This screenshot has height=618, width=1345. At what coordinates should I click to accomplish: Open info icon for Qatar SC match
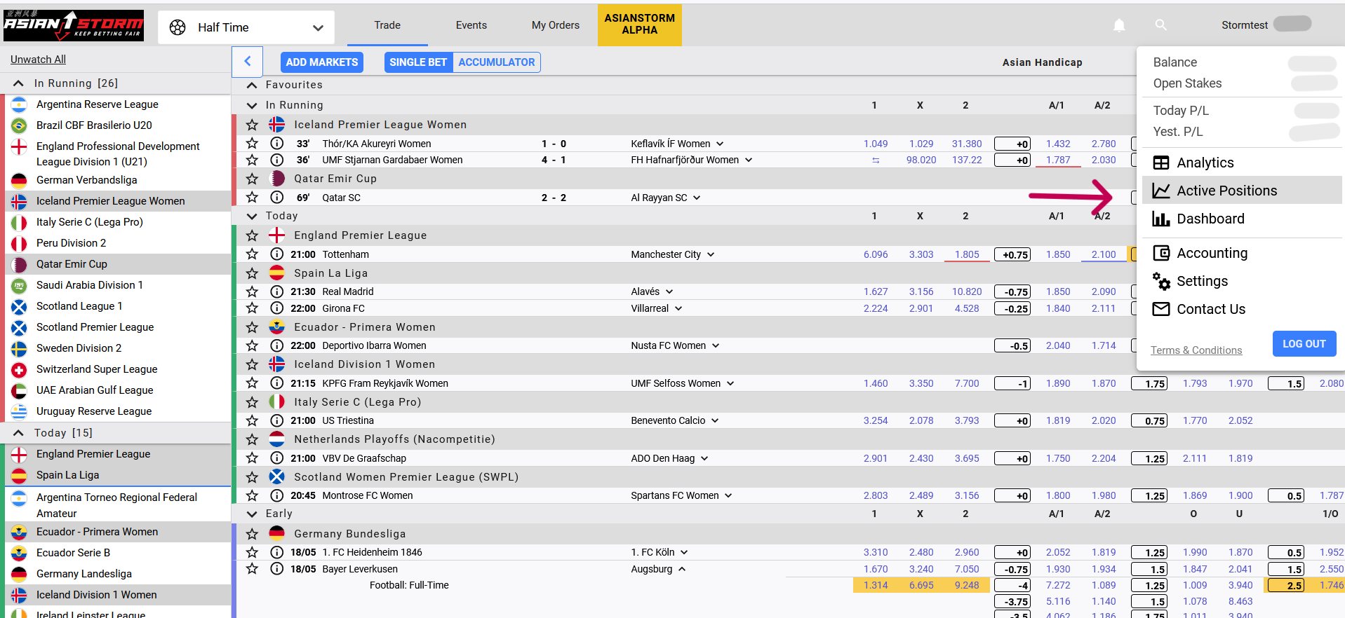277,198
